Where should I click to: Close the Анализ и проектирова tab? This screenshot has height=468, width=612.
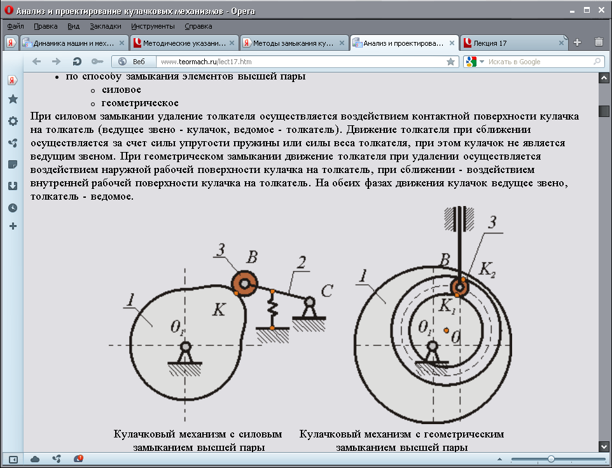(452, 43)
